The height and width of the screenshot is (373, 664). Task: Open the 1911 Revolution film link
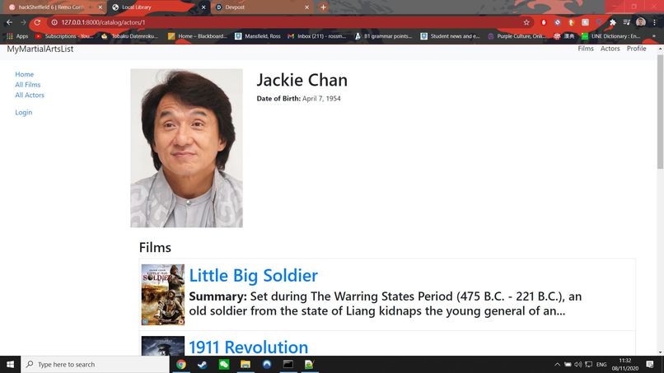(248, 347)
